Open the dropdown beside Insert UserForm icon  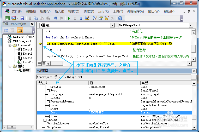pos(18,19)
